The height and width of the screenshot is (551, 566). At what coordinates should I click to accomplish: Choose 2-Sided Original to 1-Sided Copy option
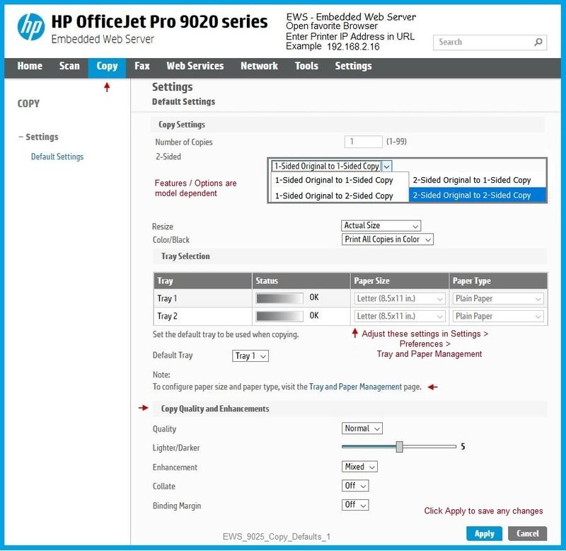[472, 181]
